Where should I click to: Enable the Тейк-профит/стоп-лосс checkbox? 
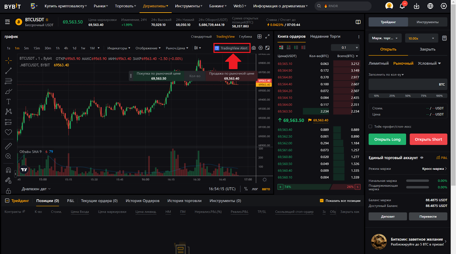coord(370,127)
